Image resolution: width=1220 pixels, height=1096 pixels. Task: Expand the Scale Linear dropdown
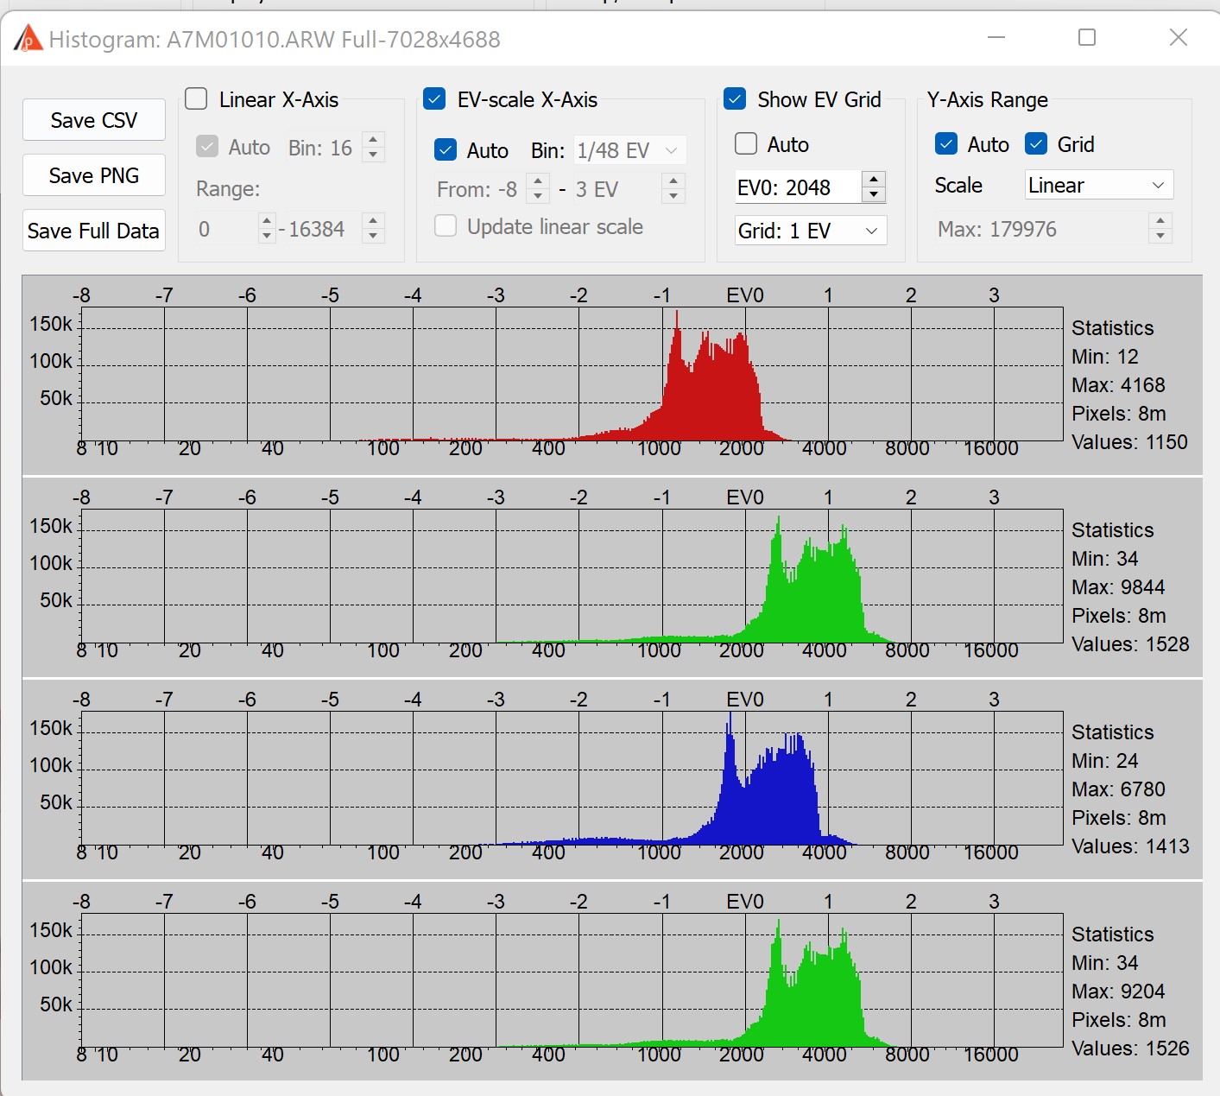[x=1098, y=186]
